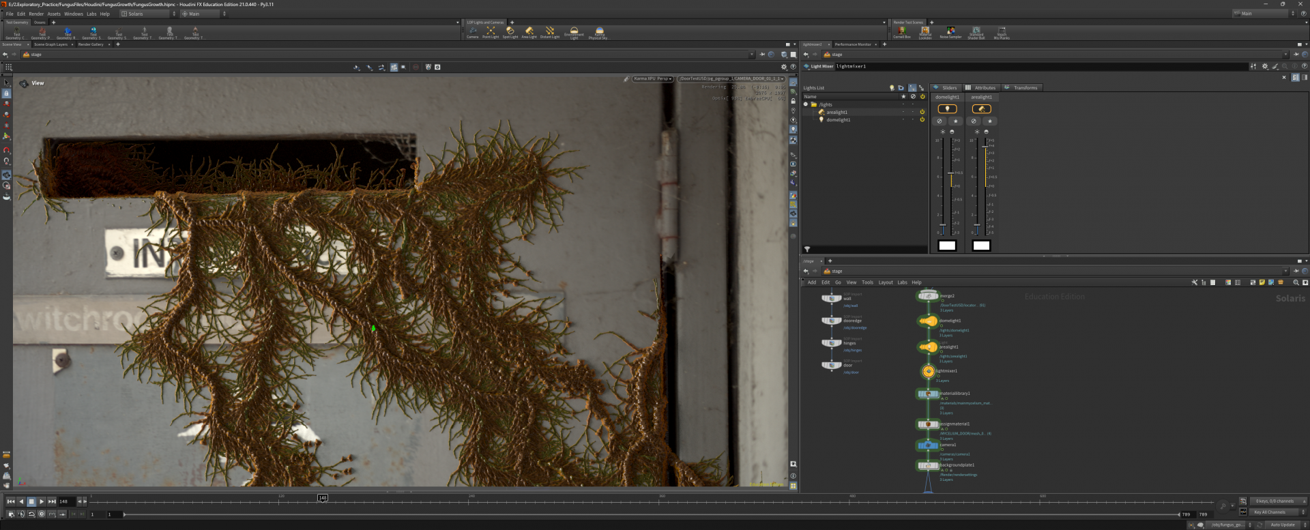Click the arealight1 white color swatch
The width and height of the screenshot is (1310, 530).
pos(981,246)
